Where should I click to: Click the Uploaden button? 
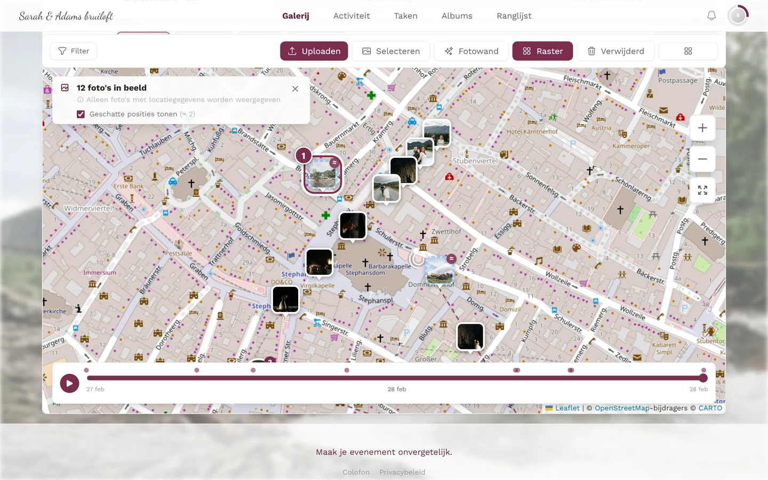[314, 51]
